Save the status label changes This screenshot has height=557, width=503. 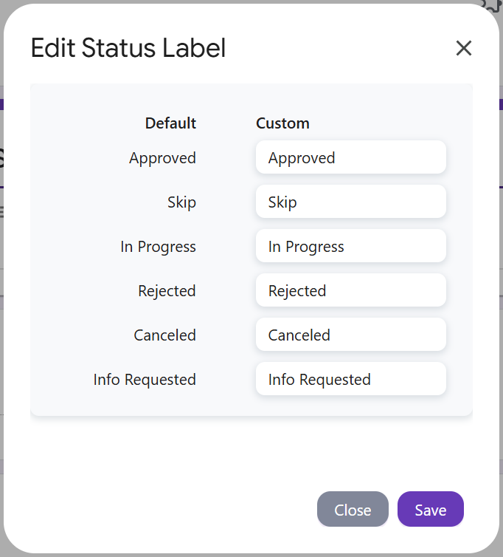point(430,509)
